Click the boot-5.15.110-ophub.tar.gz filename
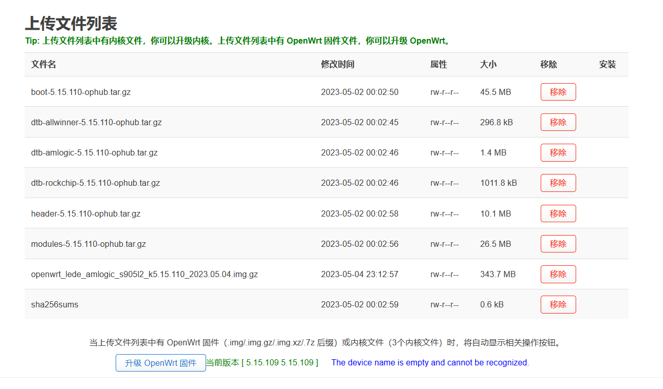 pyautogui.click(x=80, y=91)
